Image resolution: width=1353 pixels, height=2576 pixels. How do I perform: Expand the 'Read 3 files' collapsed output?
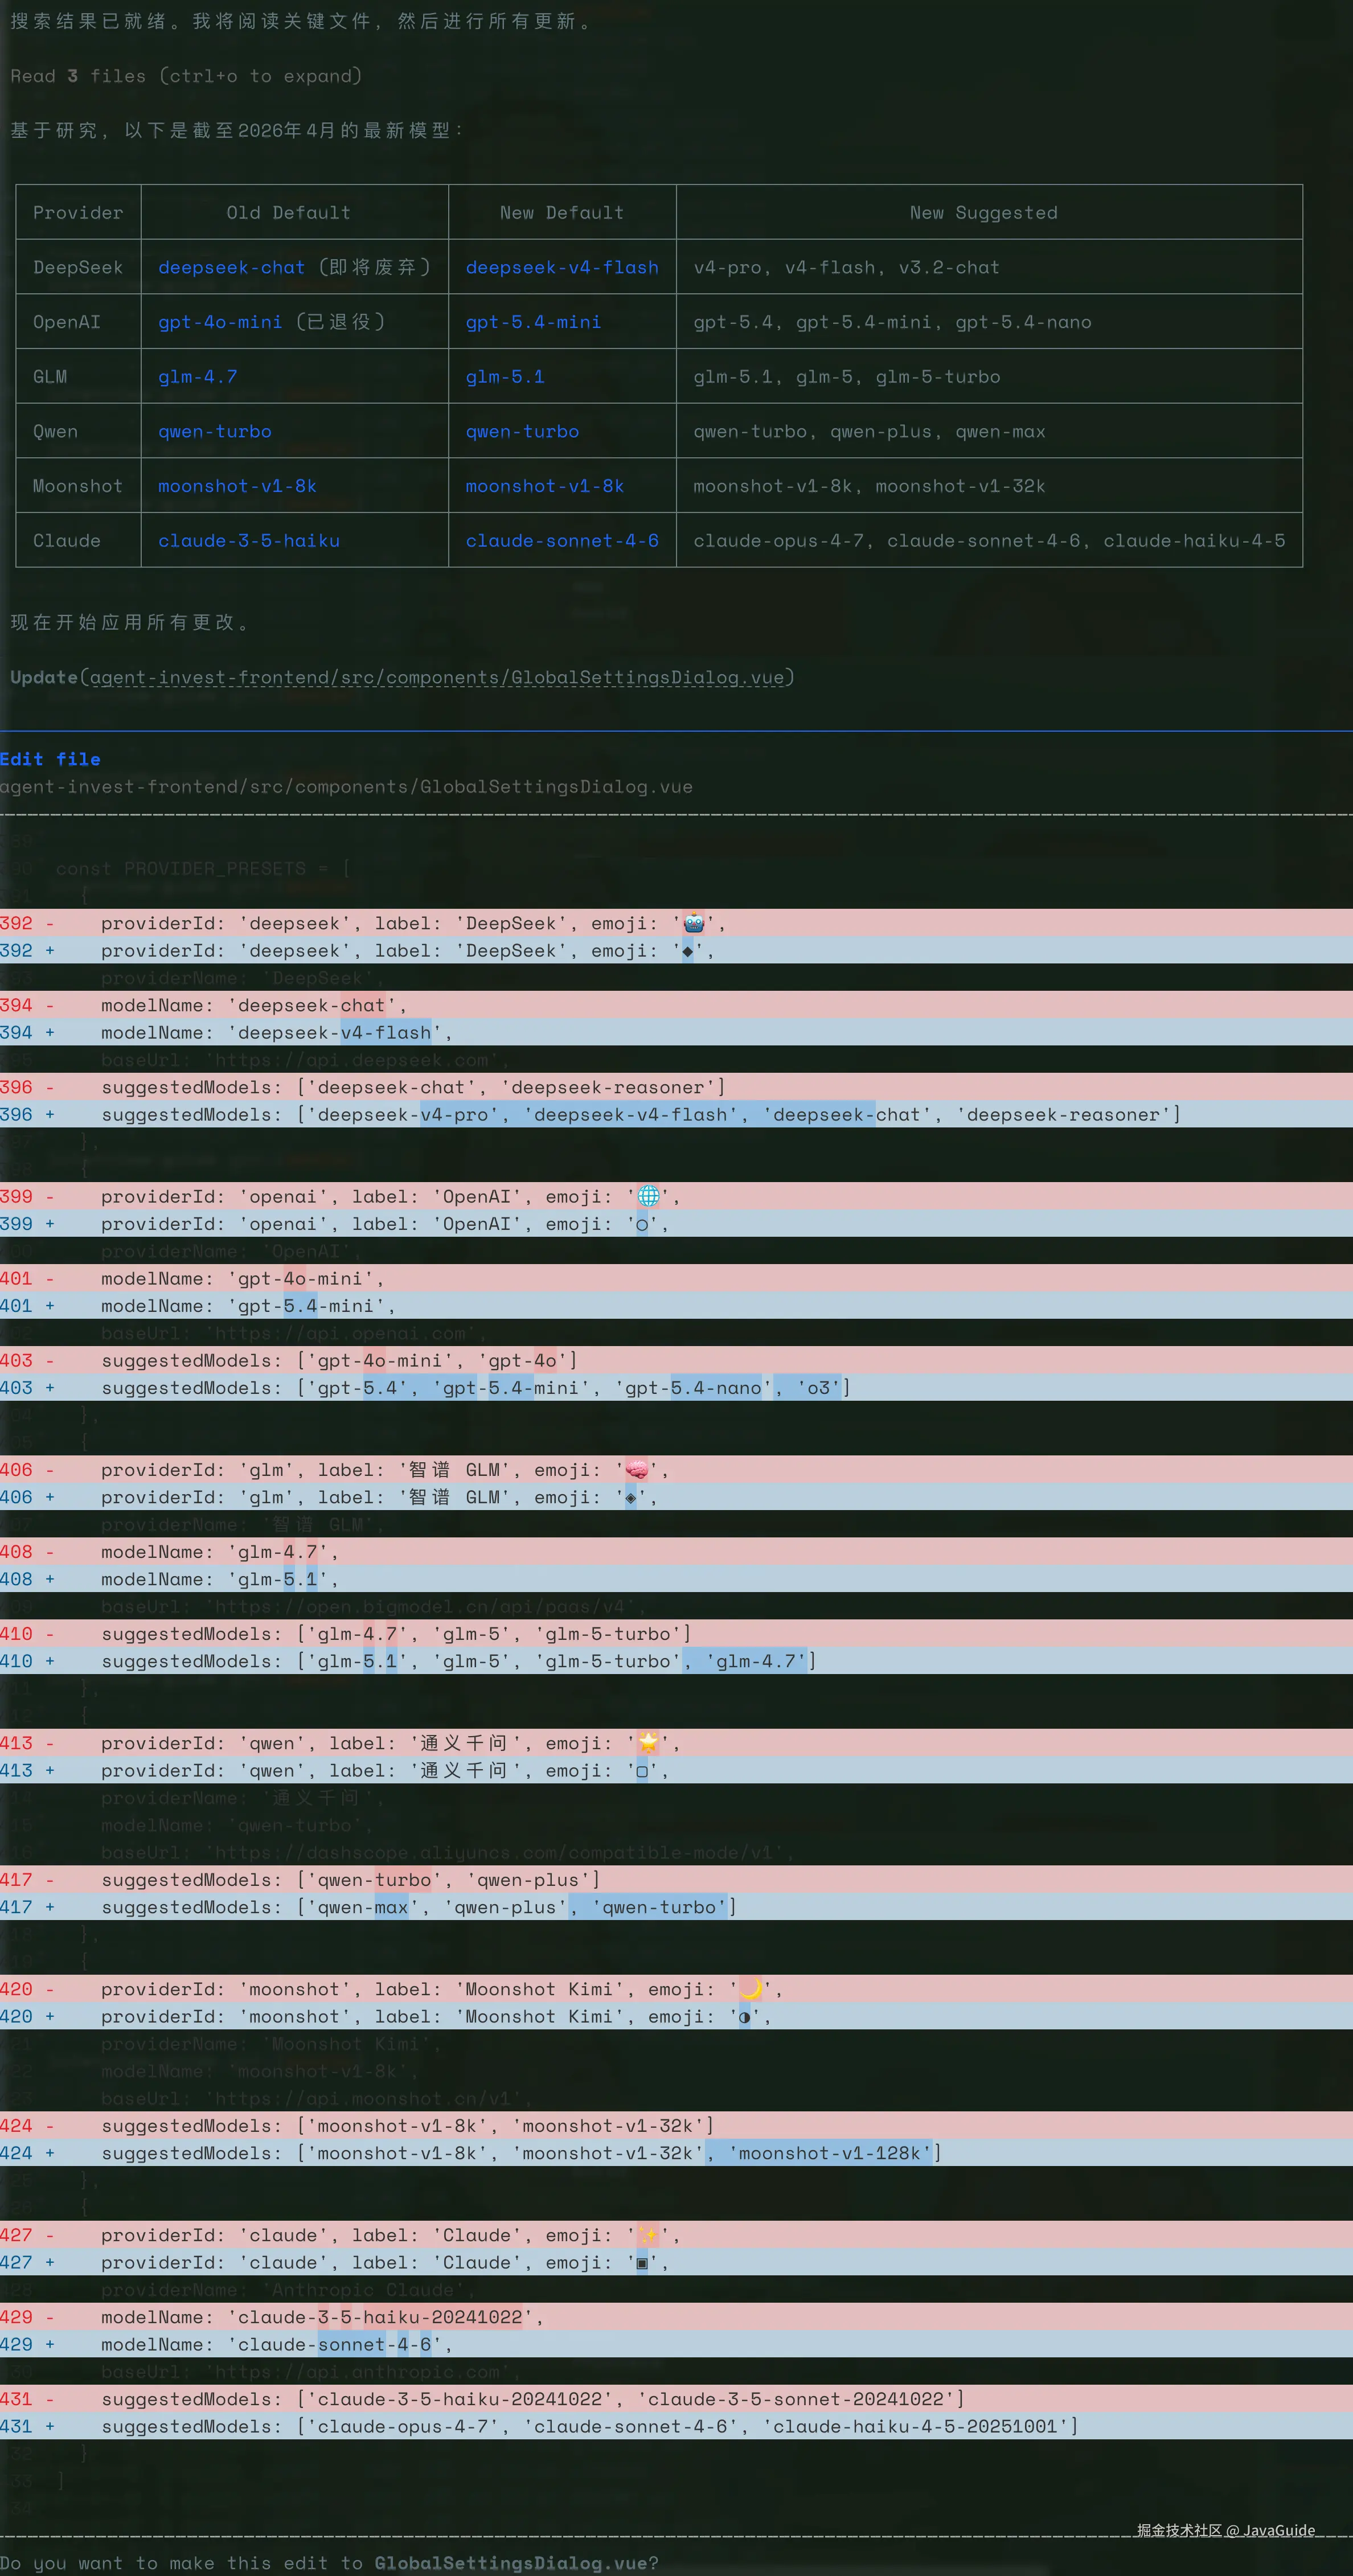tap(186, 76)
